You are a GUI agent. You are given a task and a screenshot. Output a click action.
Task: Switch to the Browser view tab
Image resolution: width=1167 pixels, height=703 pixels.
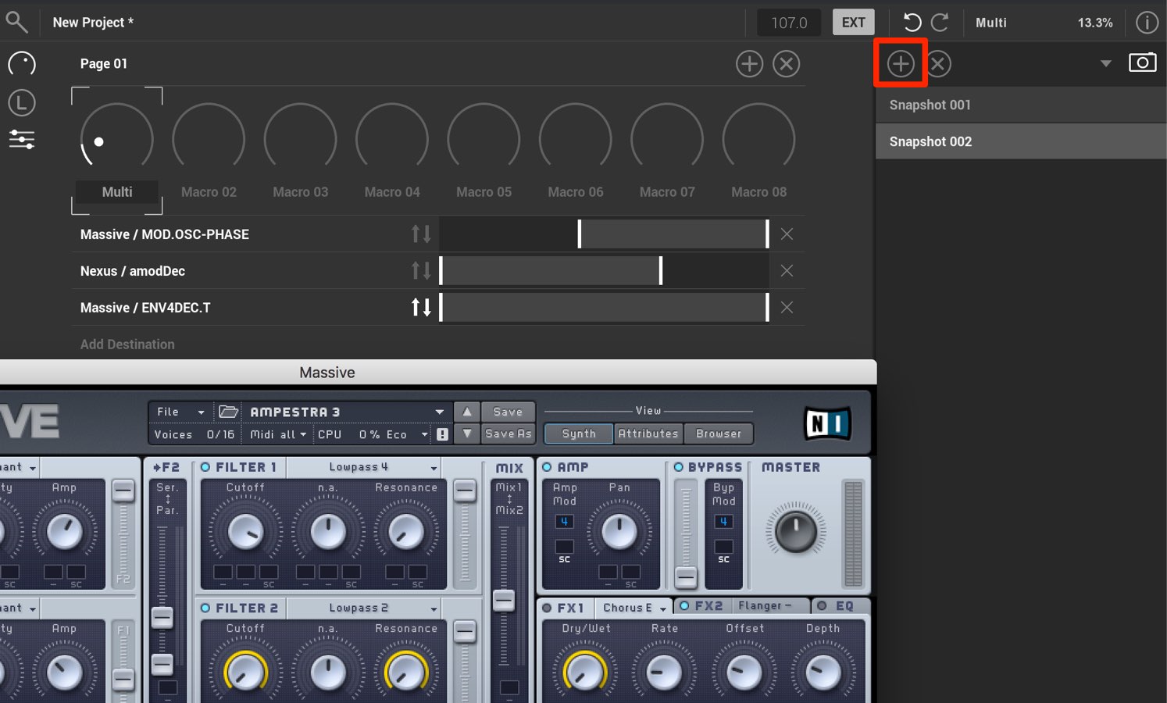tap(719, 434)
